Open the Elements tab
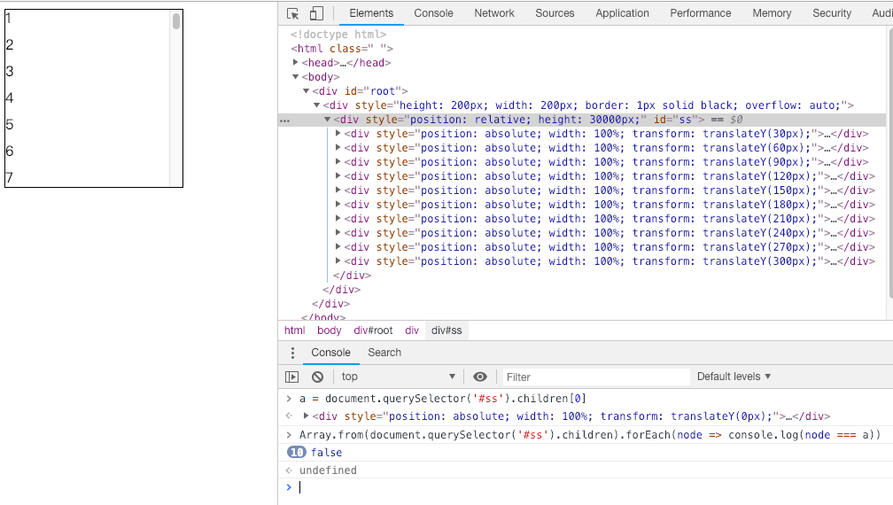Viewport: 893px width, 505px height. (371, 13)
